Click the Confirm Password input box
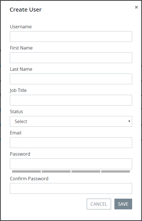Image resolution: width=142 pixels, height=221 pixels. point(71,188)
